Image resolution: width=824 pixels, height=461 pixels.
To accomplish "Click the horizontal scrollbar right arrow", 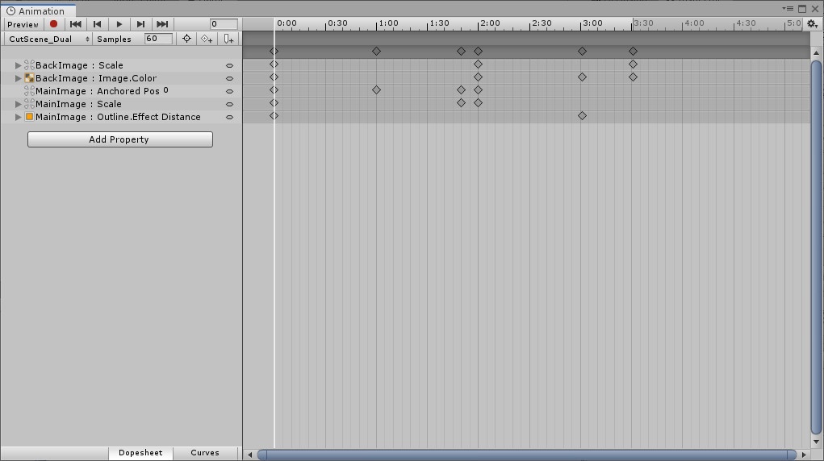I will tap(804, 455).
